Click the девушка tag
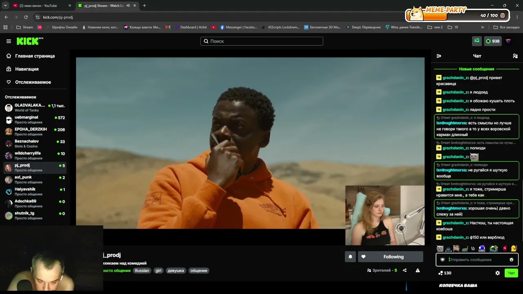 point(176,271)
